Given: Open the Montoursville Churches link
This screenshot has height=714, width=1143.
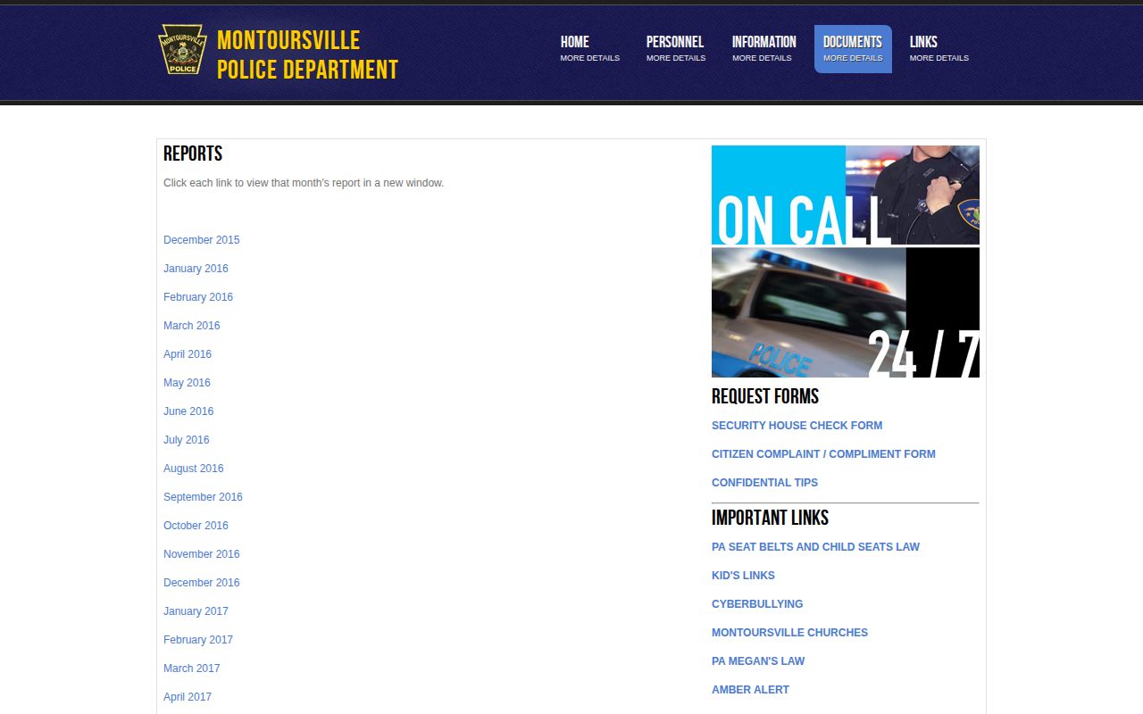Looking at the screenshot, I should click(789, 633).
